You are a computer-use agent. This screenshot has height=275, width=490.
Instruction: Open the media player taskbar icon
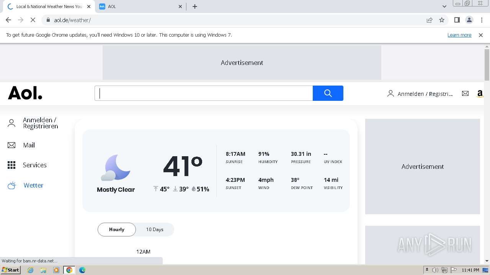tap(56, 270)
